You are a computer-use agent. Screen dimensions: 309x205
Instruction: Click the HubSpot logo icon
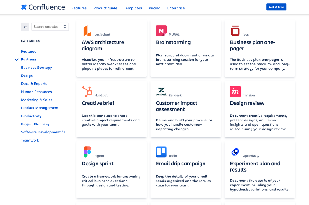(x=87, y=92)
